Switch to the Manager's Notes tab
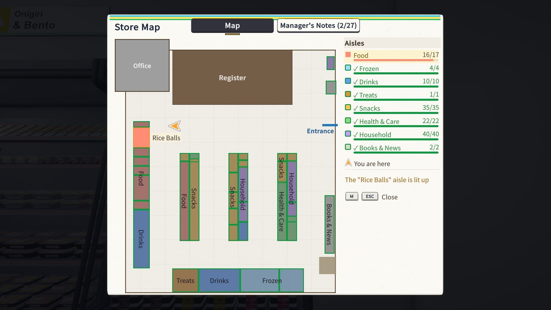 (x=318, y=26)
